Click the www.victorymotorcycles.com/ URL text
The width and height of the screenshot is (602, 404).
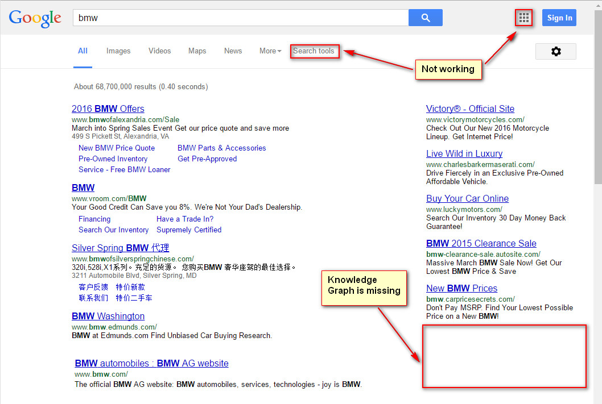pos(475,119)
